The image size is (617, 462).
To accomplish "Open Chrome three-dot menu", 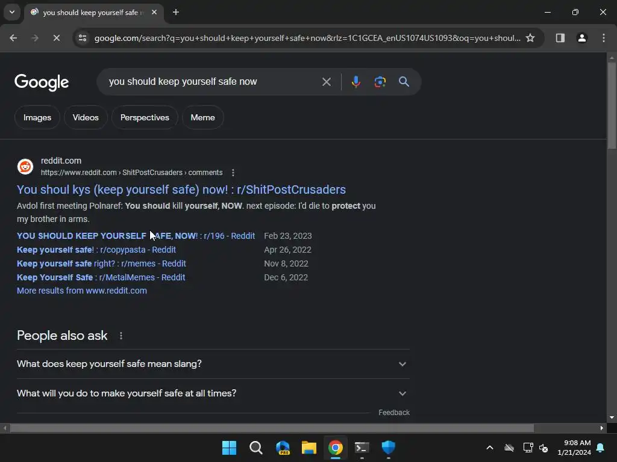I will tap(604, 38).
